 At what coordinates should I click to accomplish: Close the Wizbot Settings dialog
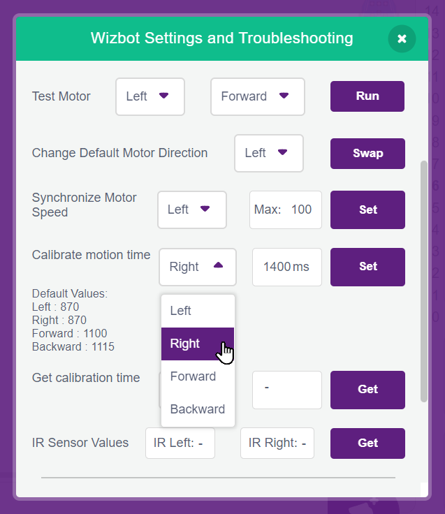tap(402, 38)
